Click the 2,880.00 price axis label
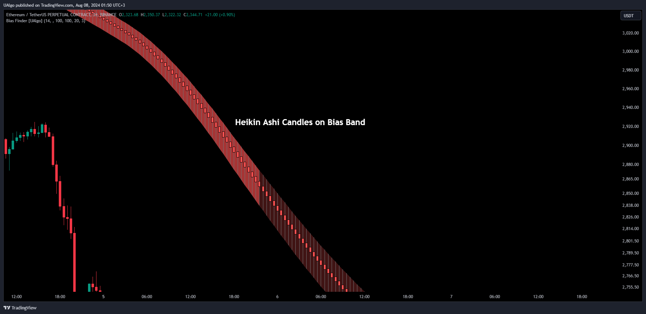This screenshot has width=646, height=314. coord(631,165)
